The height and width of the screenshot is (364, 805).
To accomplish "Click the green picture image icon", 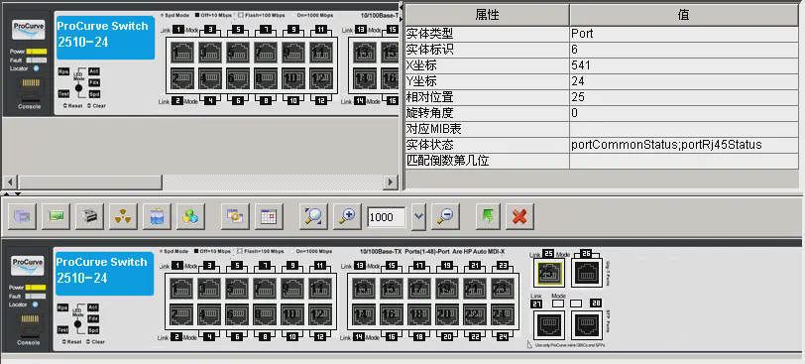I will [x=56, y=216].
